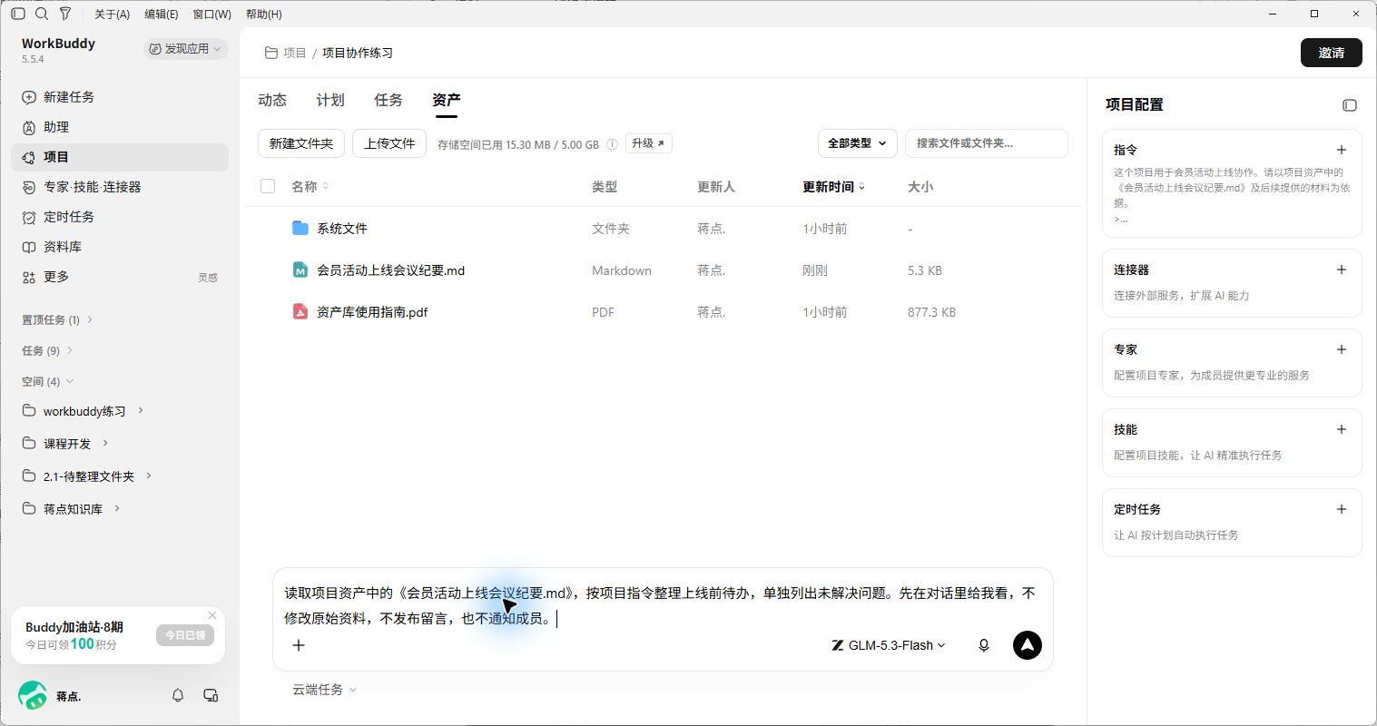
Task: Click the 邀请 invite button
Action: point(1331,53)
